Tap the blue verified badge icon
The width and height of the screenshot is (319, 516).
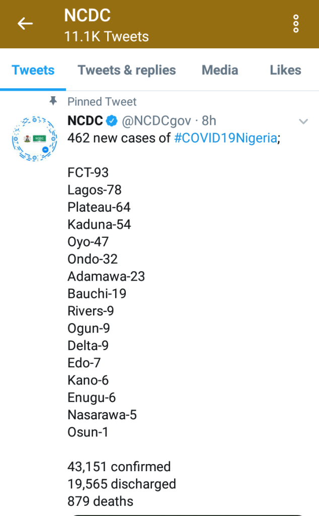[112, 121]
